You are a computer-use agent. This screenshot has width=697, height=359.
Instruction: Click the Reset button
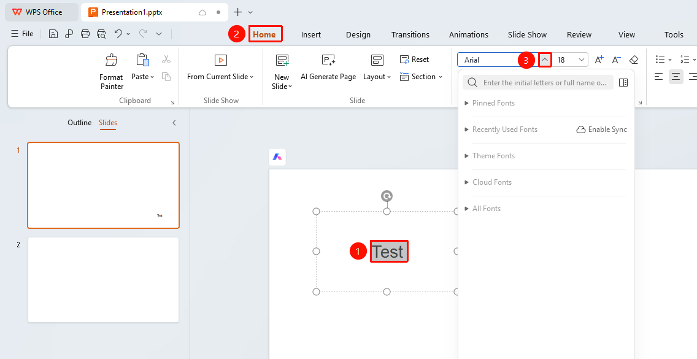[414, 60]
